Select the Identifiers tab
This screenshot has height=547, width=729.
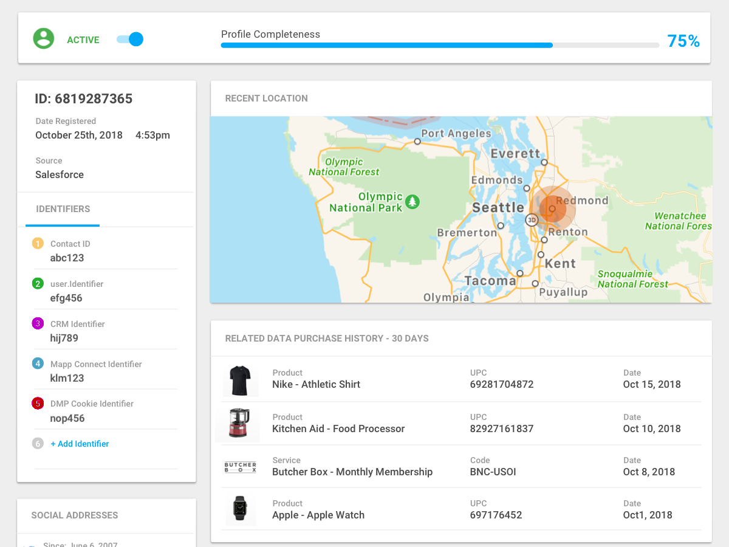pos(63,209)
